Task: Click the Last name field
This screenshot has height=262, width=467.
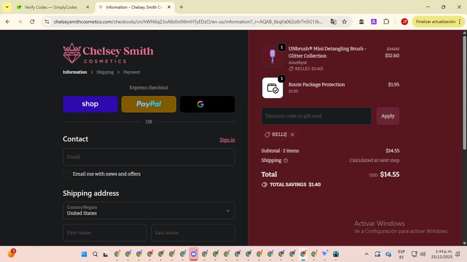Action: coord(193,233)
